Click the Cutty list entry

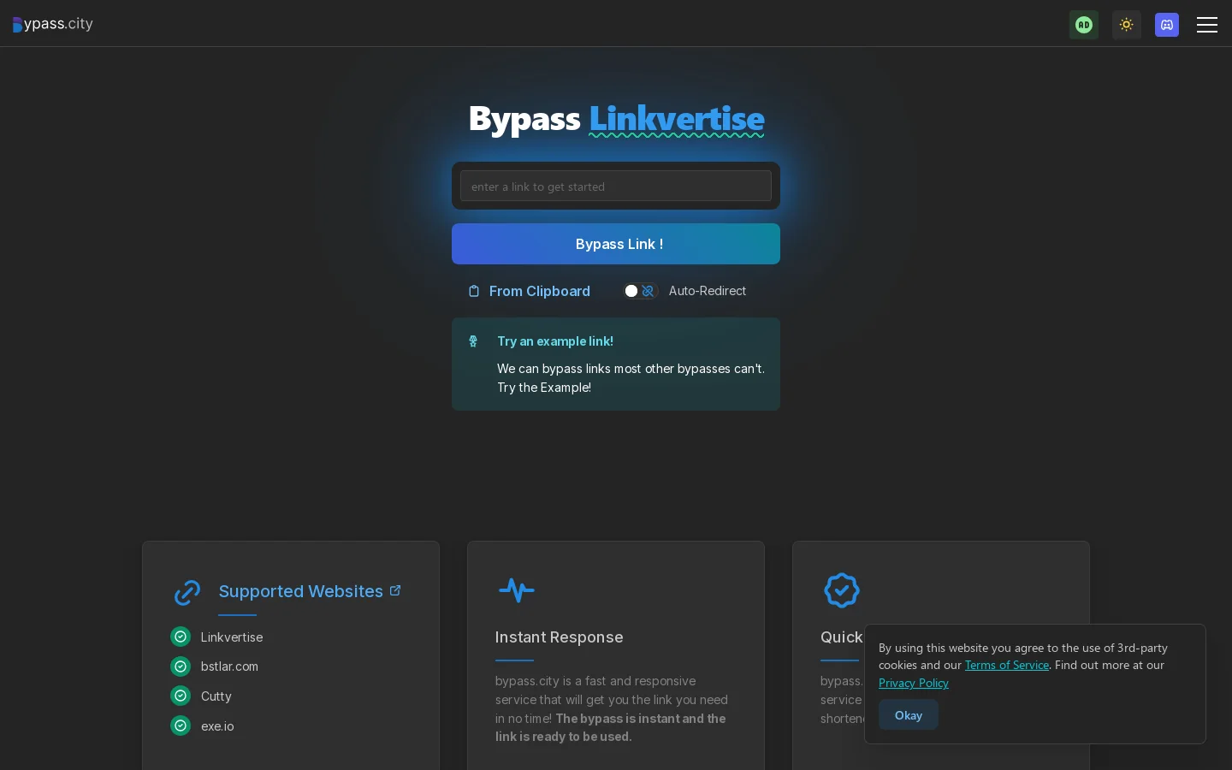(216, 696)
